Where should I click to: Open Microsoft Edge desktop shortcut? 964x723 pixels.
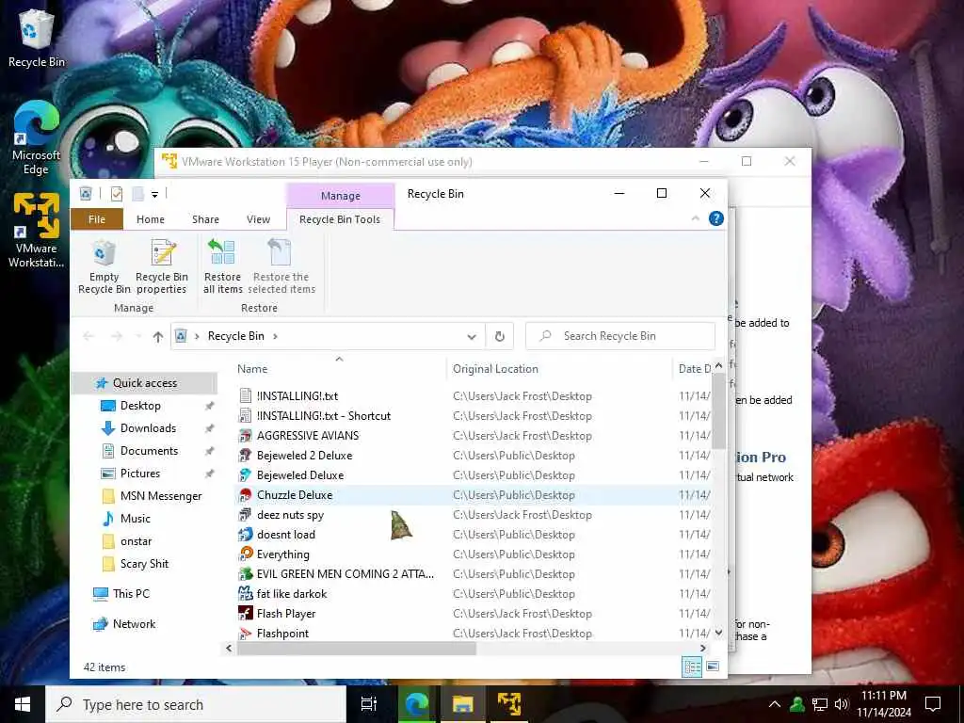click(37, 138)
